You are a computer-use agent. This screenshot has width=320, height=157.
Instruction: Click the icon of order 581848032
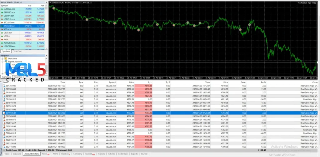[x=4, y=93]
